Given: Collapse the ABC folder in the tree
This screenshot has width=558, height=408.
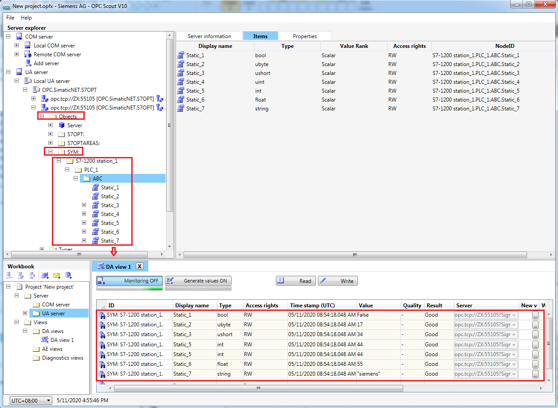Looking at the screenshot, I should (x=76, y=179).
